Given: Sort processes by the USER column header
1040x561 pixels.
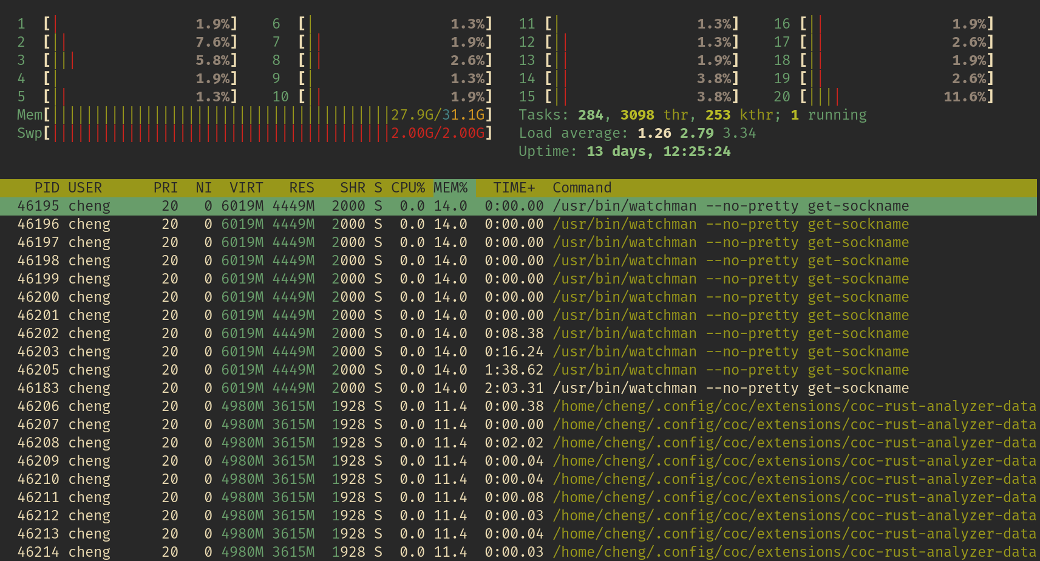Looking at the screenshot, I should pyautogui.click(x=86, y=188).
